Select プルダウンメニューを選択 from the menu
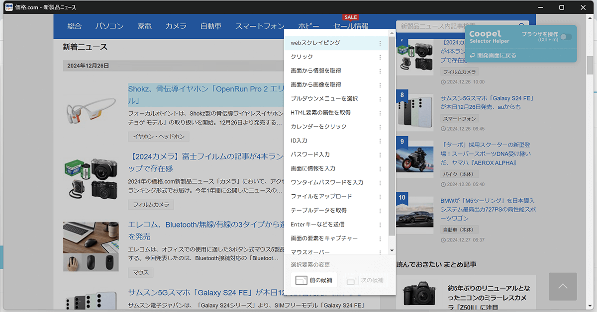 pyautogui.click(x=324, y=99)
